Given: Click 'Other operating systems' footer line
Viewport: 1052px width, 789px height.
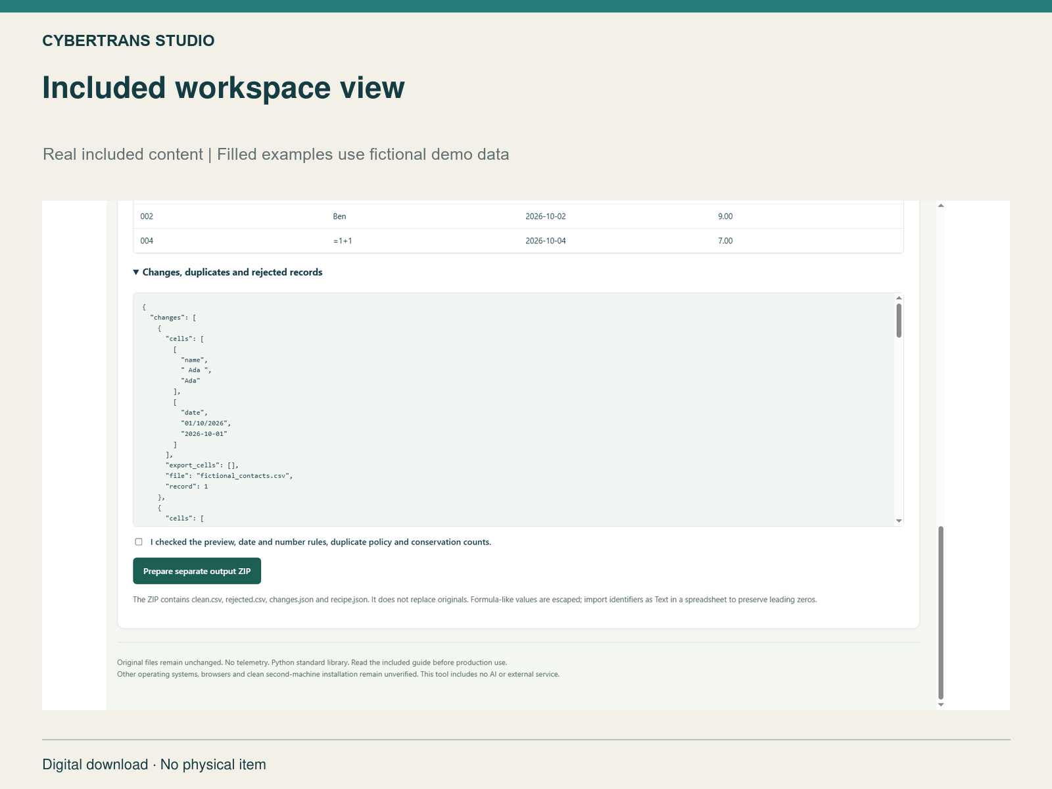Looking at the screenshot, I should (x=338, y=674).
